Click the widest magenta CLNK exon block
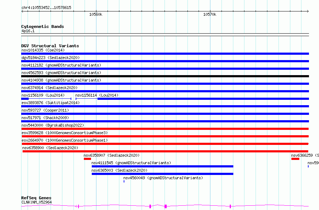Screen dimensions: 319x210 tap(166, 206)
